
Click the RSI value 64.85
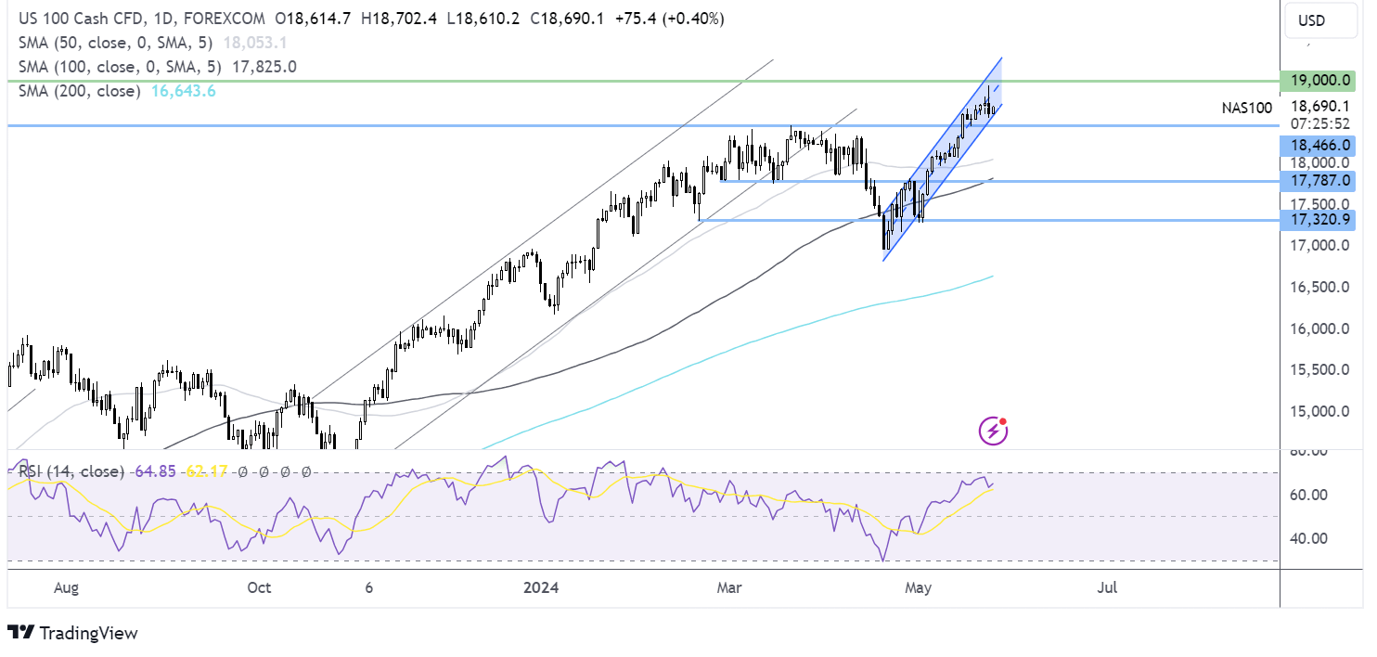154,471
